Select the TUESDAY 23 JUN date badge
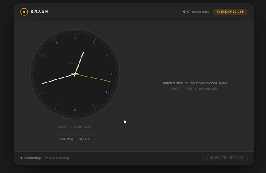 point(230,12)
